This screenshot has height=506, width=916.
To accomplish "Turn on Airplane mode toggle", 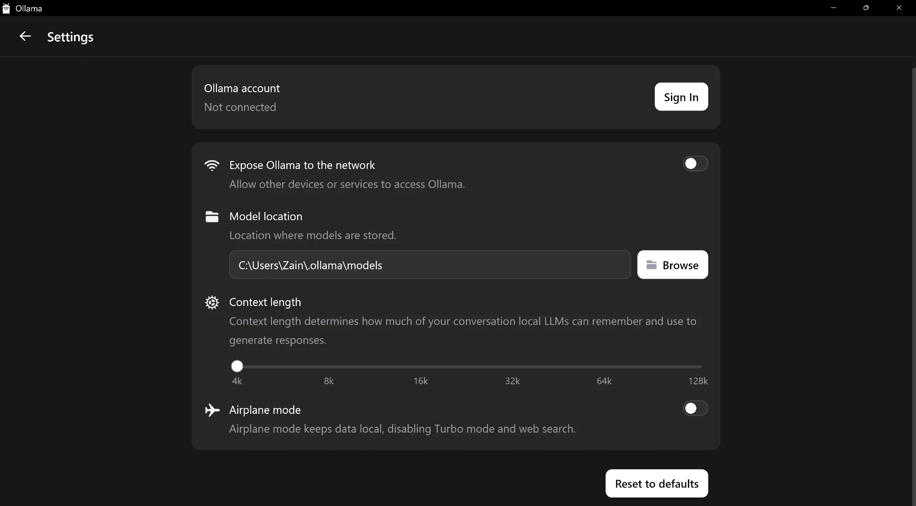I will coord(695,408).
